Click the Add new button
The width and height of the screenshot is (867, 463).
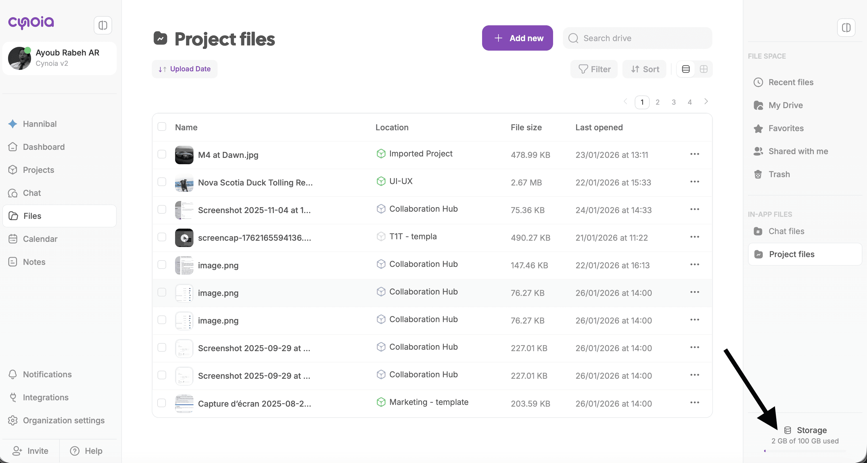517,38
